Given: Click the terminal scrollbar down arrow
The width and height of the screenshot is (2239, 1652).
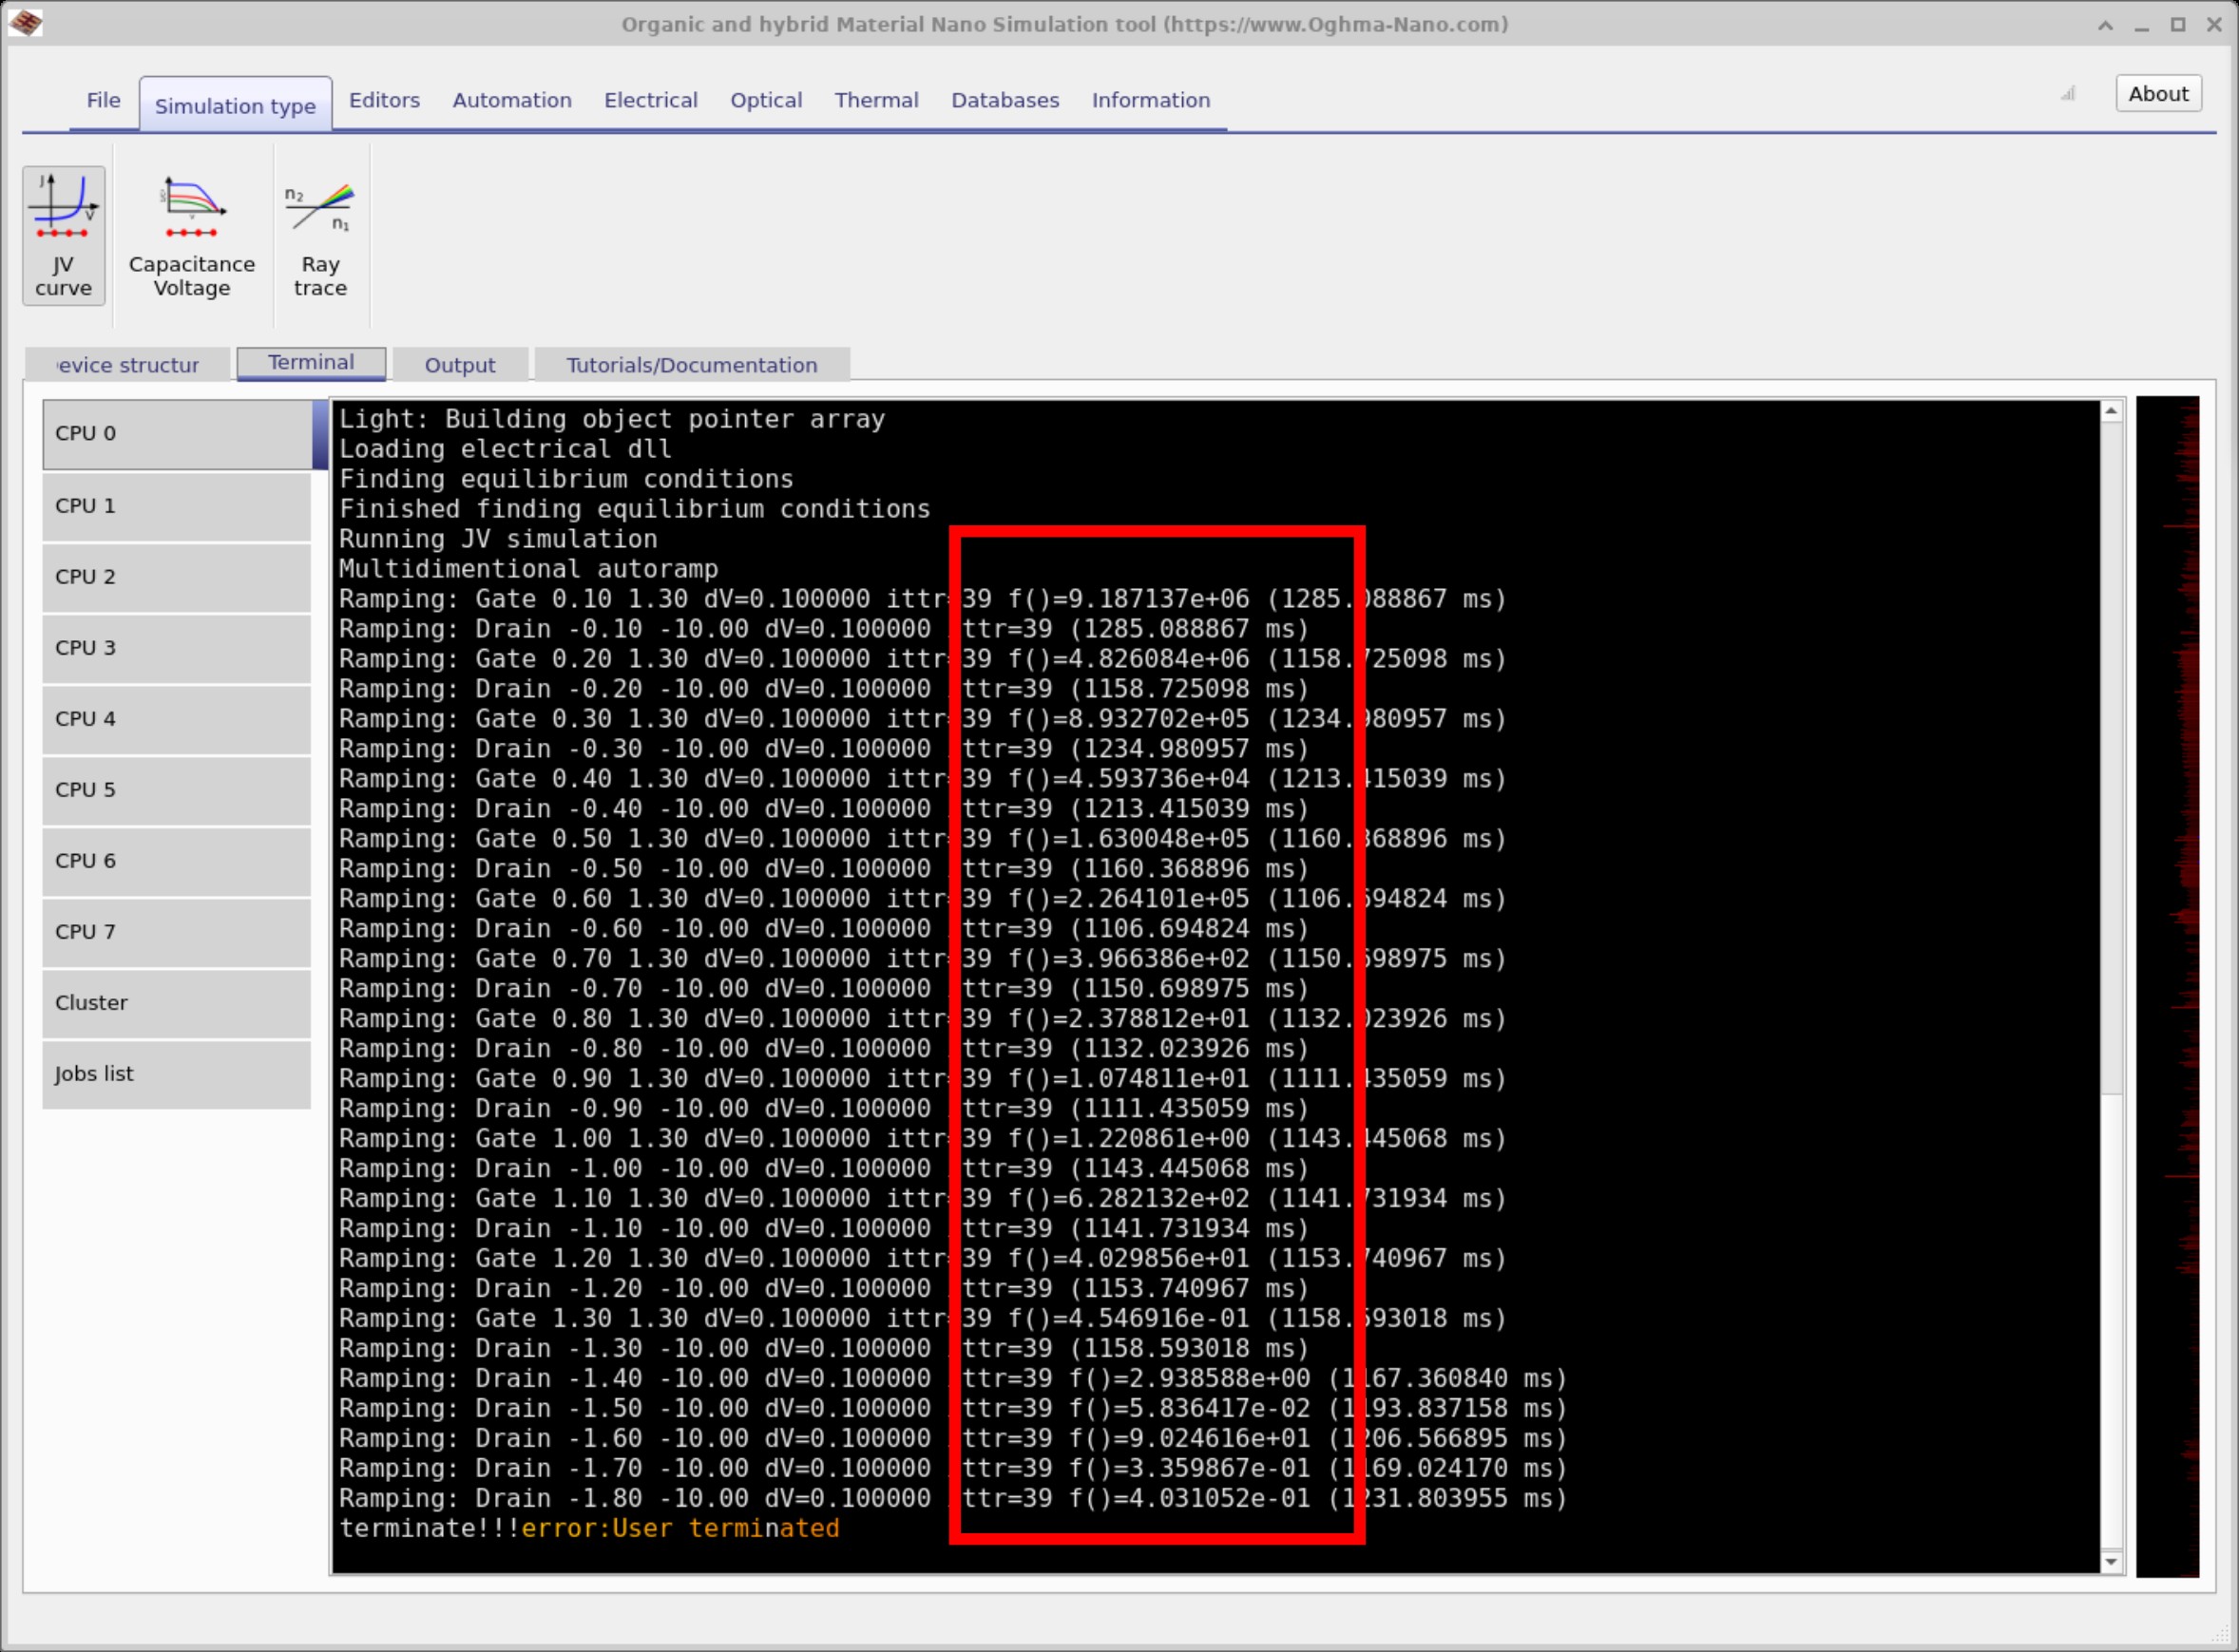Looking at the screenshot, I should click(2109, 1562).
